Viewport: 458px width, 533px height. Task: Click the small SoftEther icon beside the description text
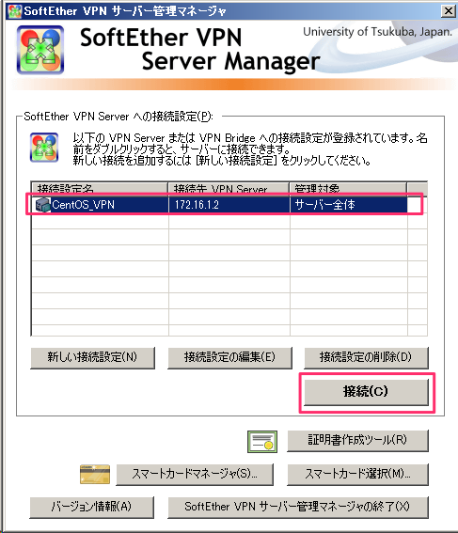click(x=44, y=148)
